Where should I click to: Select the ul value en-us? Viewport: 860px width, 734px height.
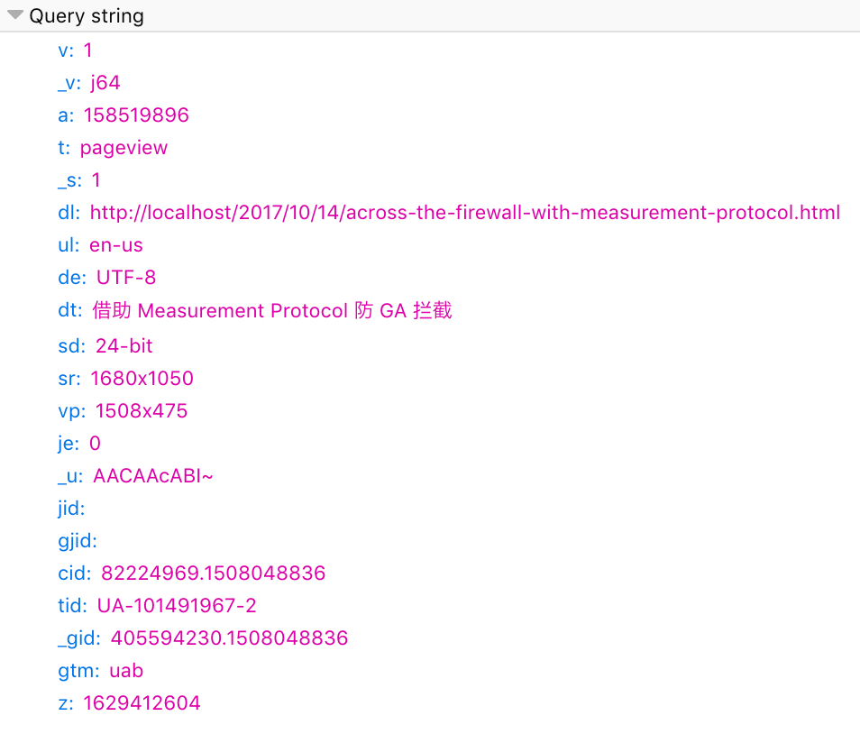(116, 245)
